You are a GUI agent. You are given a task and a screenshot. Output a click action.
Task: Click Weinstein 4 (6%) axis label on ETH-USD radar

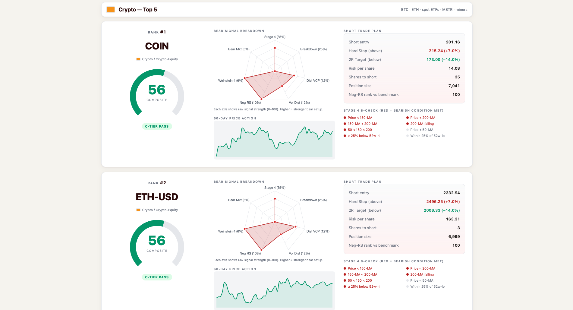(231, 232)
